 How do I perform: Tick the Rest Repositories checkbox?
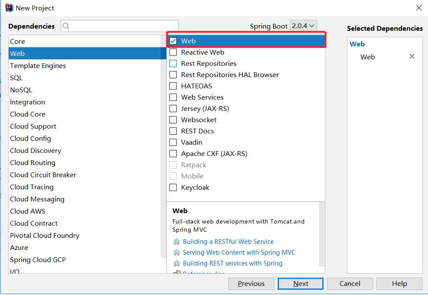(x=173, y=63)
